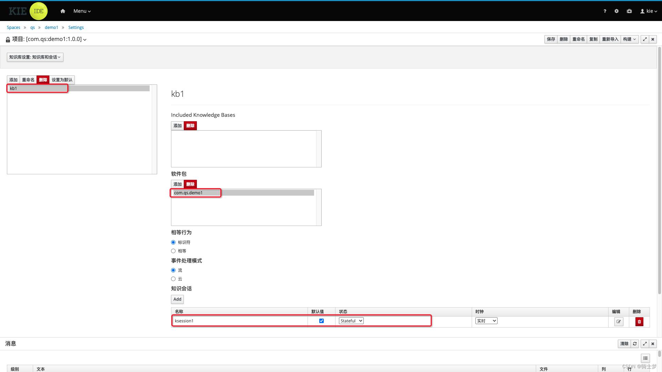Select 云 event processing radio

(x=173, y=279)
